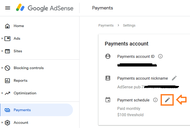This screenshot has height=128, width=190.
Task: Show info for Payment schedule
Action: 155,100
